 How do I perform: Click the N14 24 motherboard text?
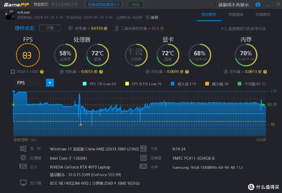point(179,149)
